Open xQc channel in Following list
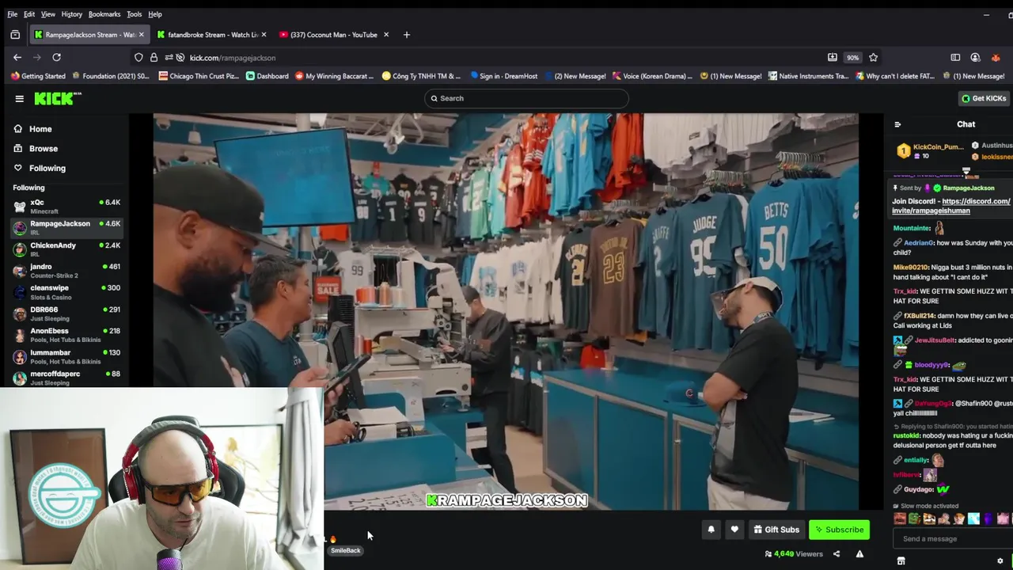The width and height of the screenshot is (1013, 570). (66, 206)
